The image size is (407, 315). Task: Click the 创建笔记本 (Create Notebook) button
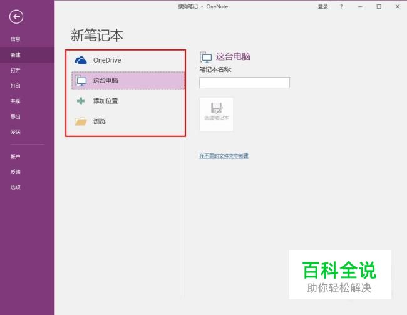pos(216,114)
